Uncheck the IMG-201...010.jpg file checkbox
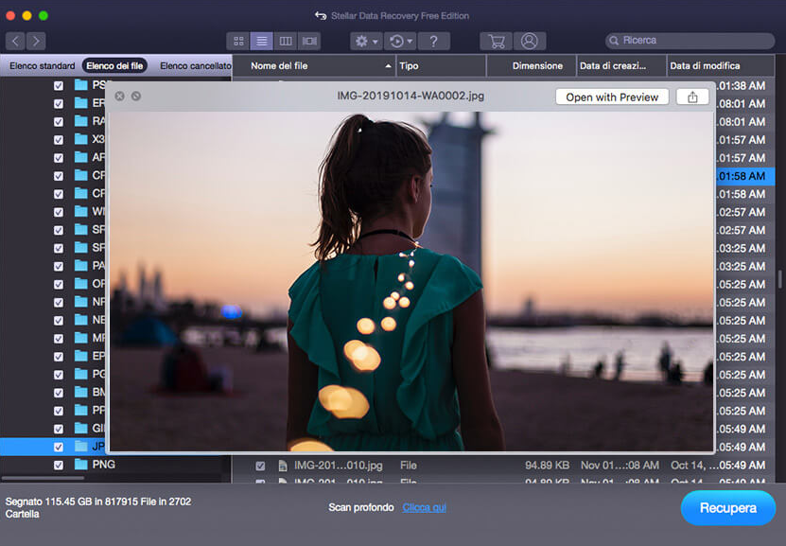 [260, 466]
